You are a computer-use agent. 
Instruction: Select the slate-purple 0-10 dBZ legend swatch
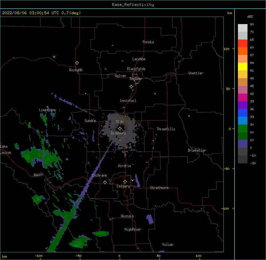tap(243, 144)
